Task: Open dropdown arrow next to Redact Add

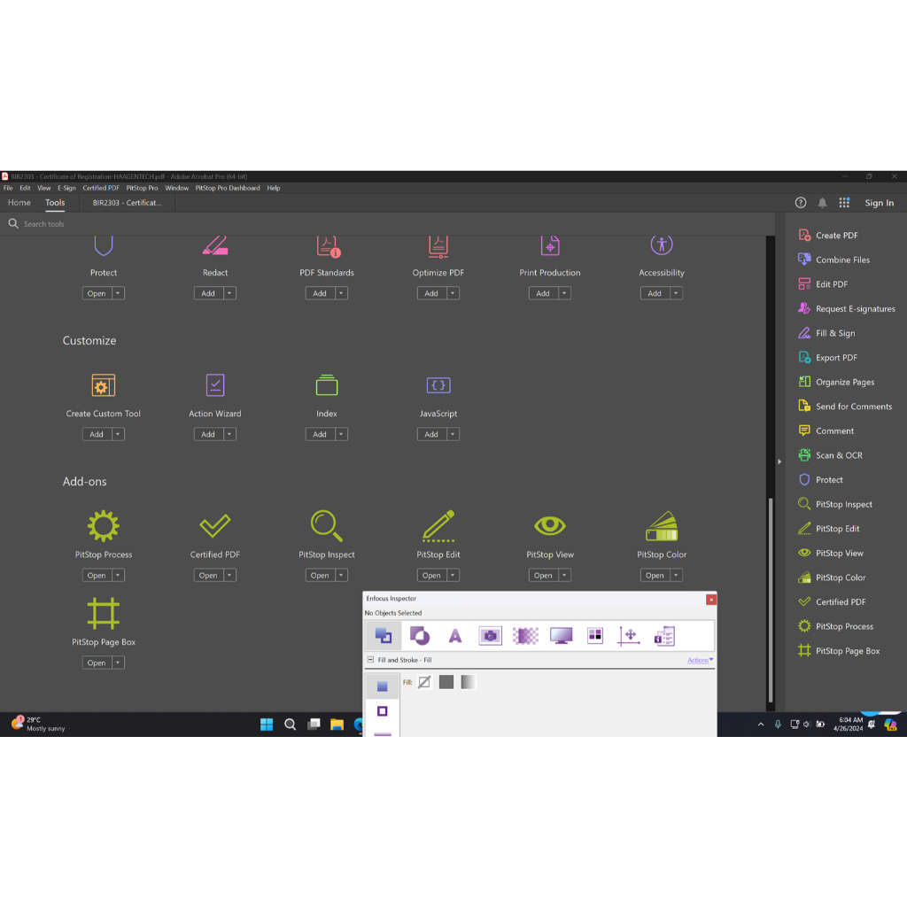Action: (x=229, y=293)
